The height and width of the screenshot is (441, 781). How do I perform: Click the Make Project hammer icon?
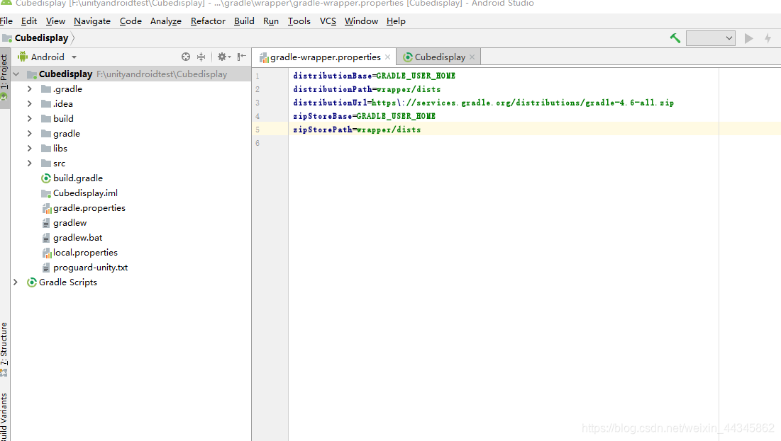click(x=675, y=38)
